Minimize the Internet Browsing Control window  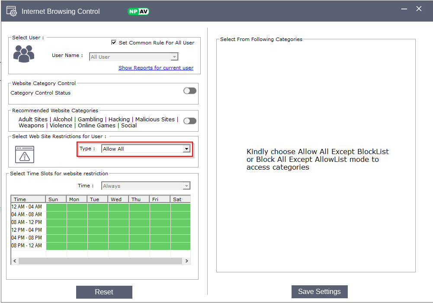pyautogui.click(x=404, y=9)
